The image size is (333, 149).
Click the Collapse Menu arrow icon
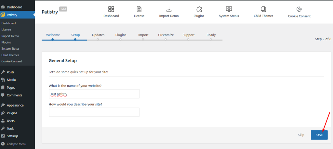pos(3,144)
